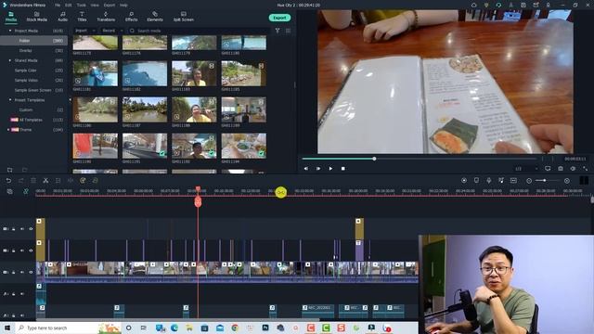Mute the topmost video track
Image resolution: width=594 pixels, height=334 pixels.
22,229
